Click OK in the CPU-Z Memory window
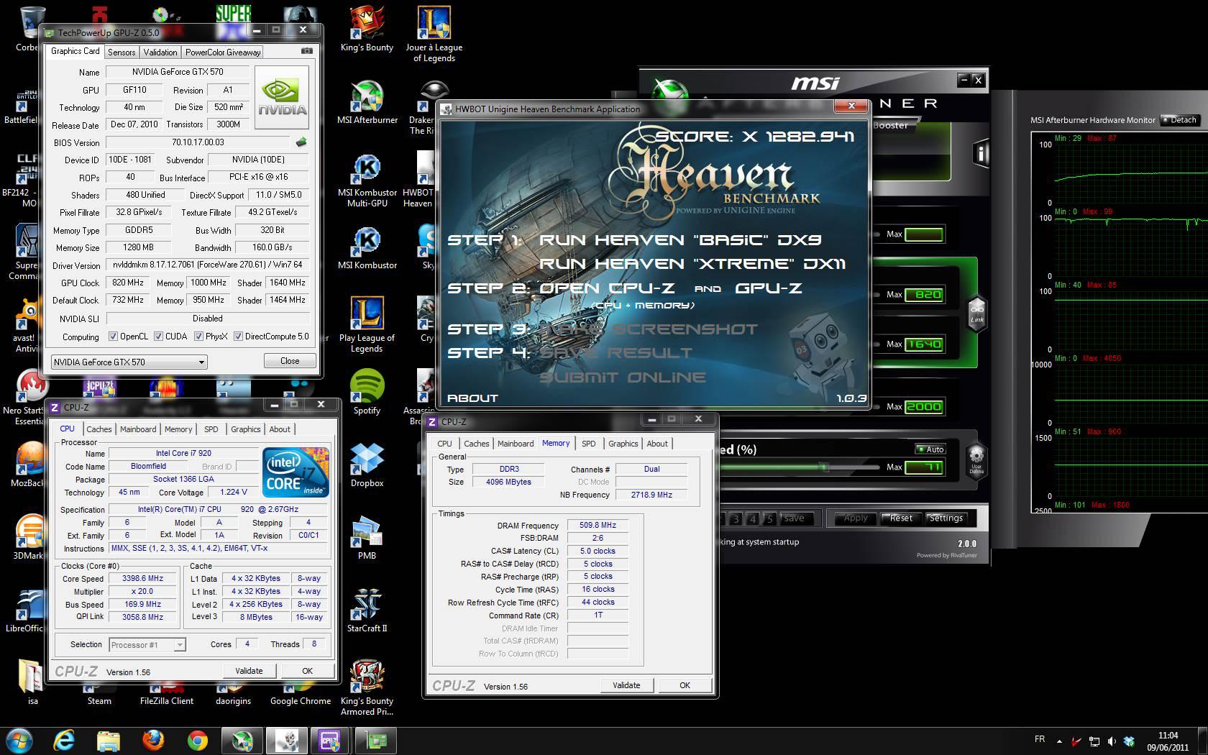Viewport: 1208px width, 755px height. (x=685, y=685)
